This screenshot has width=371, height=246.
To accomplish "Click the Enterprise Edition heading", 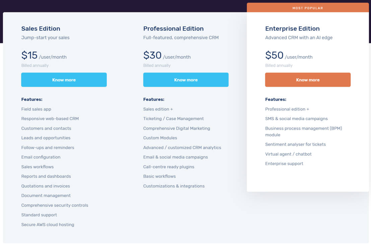I will pos(292,28).
